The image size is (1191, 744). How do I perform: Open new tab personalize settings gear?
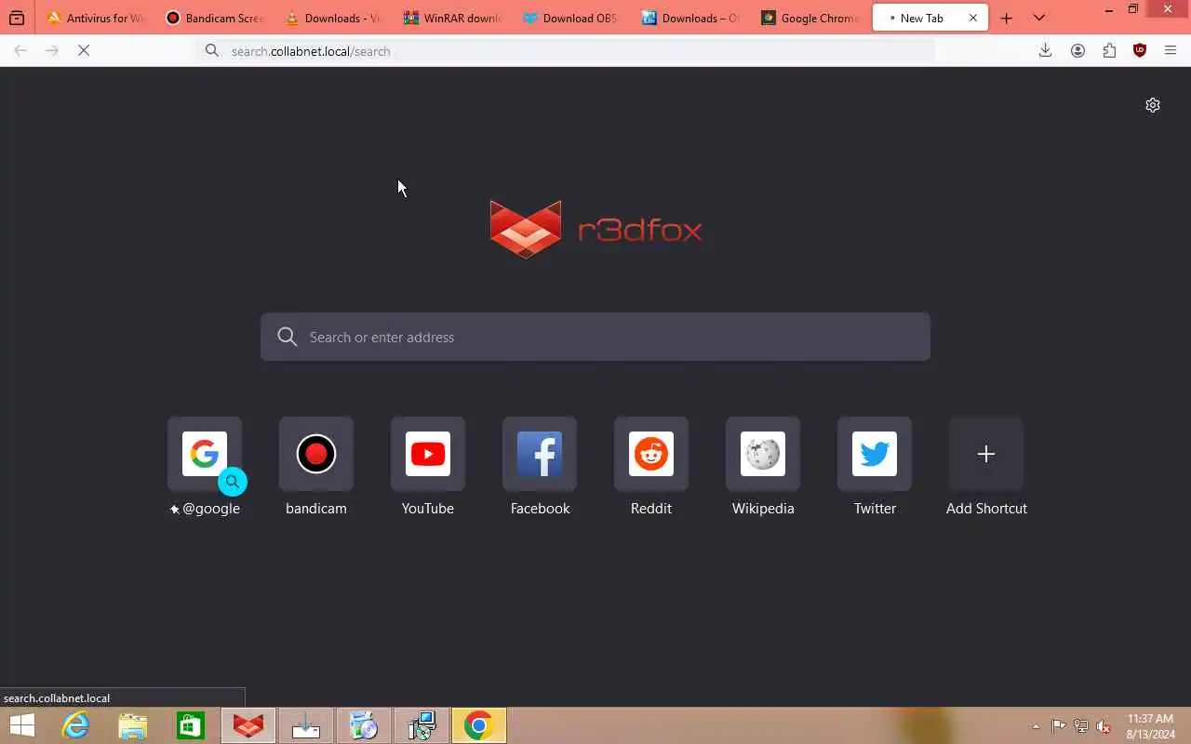[1153, 105]
